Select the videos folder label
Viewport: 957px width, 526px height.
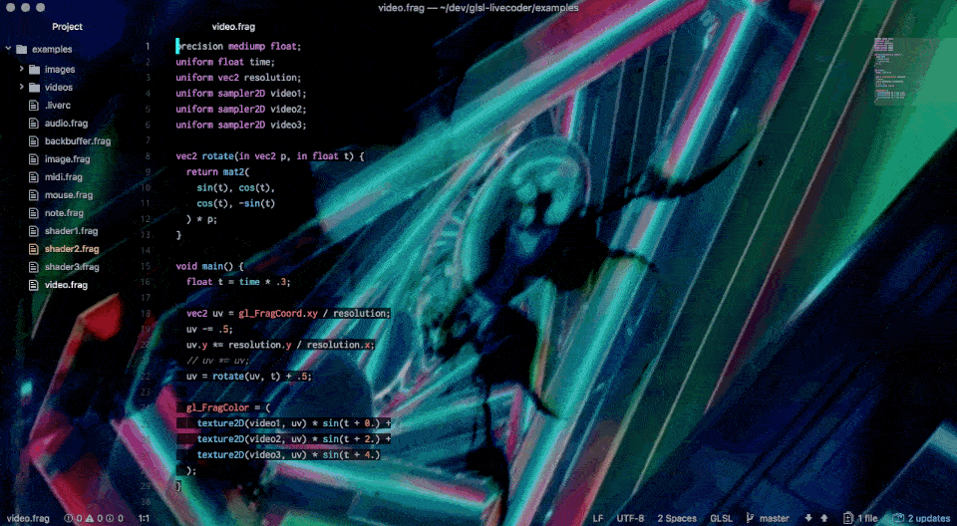pyautogui.click(x=59, y=88)
